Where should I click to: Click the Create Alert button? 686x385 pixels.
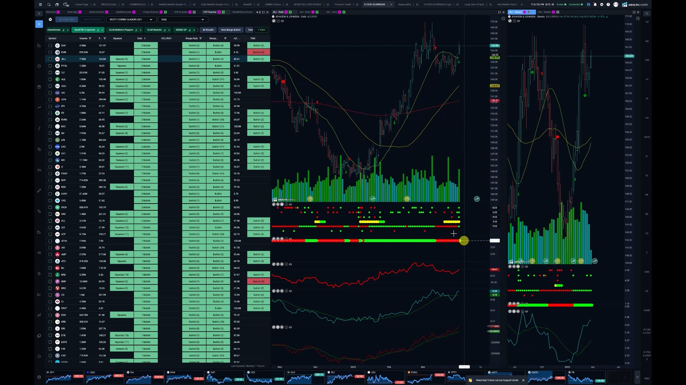[x=67, y=20]
